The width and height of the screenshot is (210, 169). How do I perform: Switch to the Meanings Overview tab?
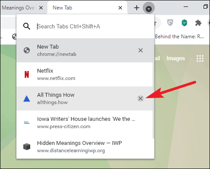19,8
